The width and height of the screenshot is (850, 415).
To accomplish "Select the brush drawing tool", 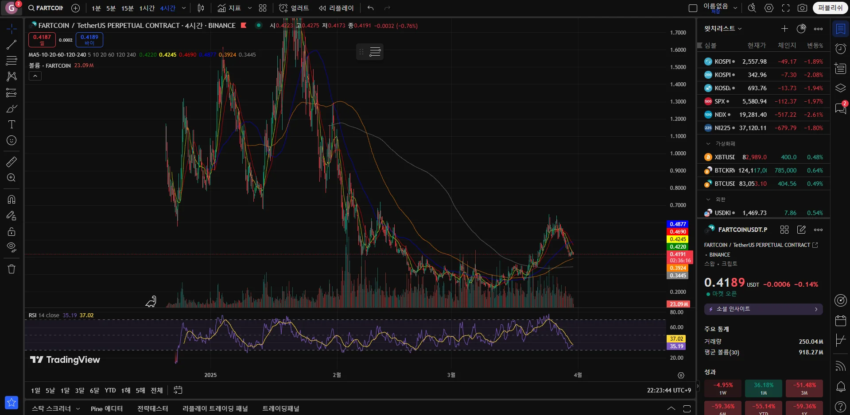I will click(12, 108).
